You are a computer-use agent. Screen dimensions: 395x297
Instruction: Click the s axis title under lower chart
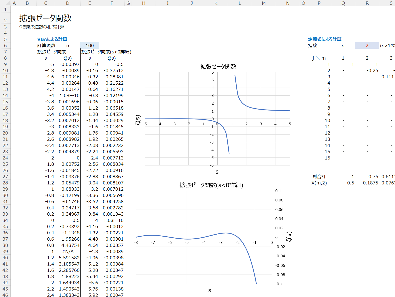pos(210,290)
